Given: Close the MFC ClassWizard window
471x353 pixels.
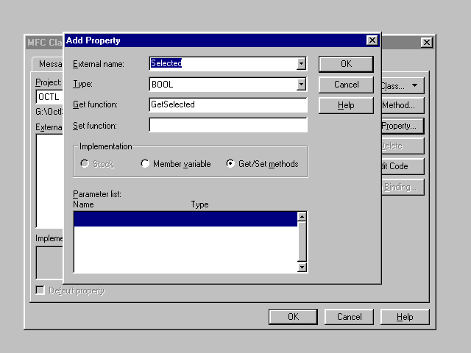Looking at the screenshot, I should [426, 43].
